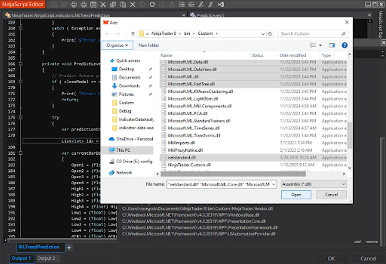The image size is (386, 264).
Task: Collapse the try block at line 175
Action: tap(21, 117)
